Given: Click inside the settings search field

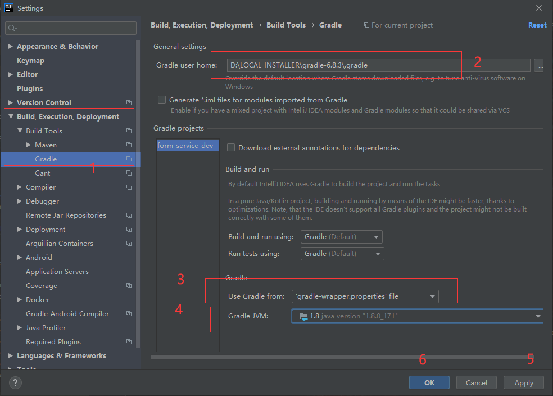Looking at the screenshot, I should pos(70,28).
